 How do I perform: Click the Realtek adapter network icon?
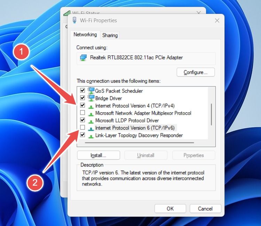84,58
